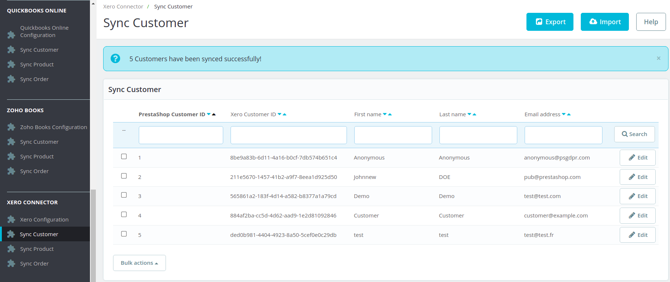Click puzzle icon beside Zoho Sync Customer
Viewport: 670px width, 282px height.
(11, 142)
